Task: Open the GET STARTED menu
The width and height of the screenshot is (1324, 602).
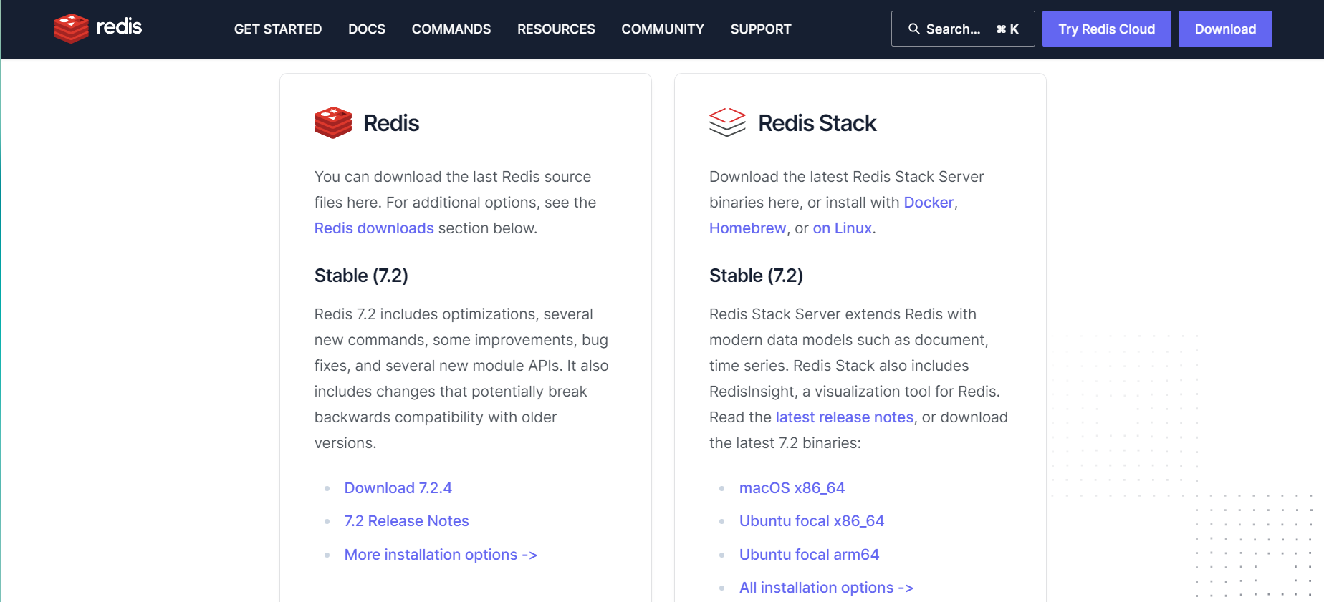Action: tap(278, 29)
